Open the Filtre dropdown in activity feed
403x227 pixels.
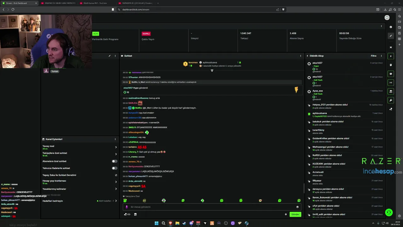point(373,56)
